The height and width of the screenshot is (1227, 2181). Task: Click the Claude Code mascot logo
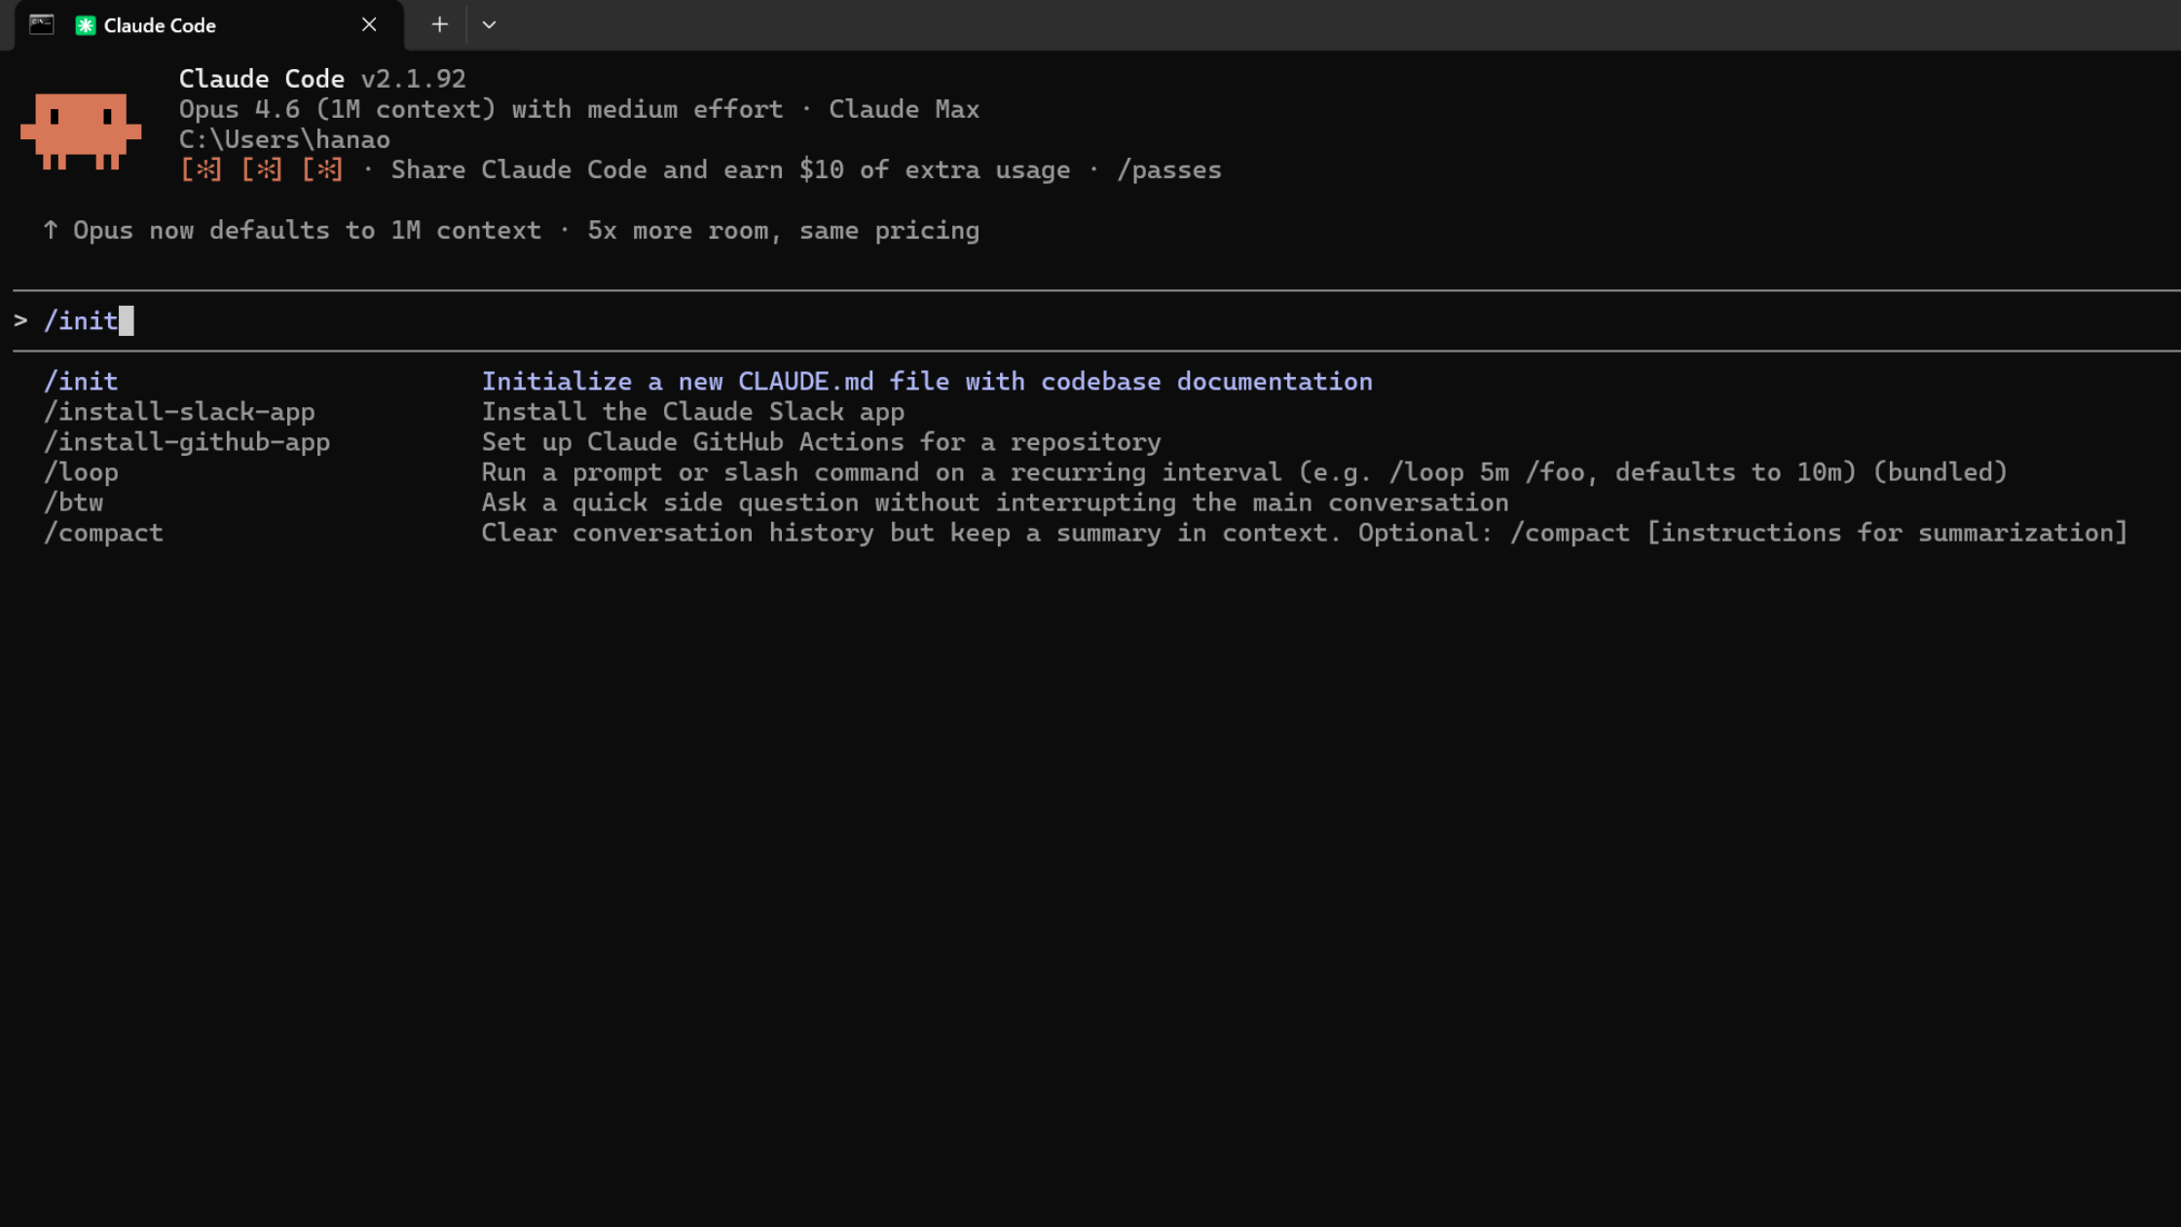click(x=82, y=130)
